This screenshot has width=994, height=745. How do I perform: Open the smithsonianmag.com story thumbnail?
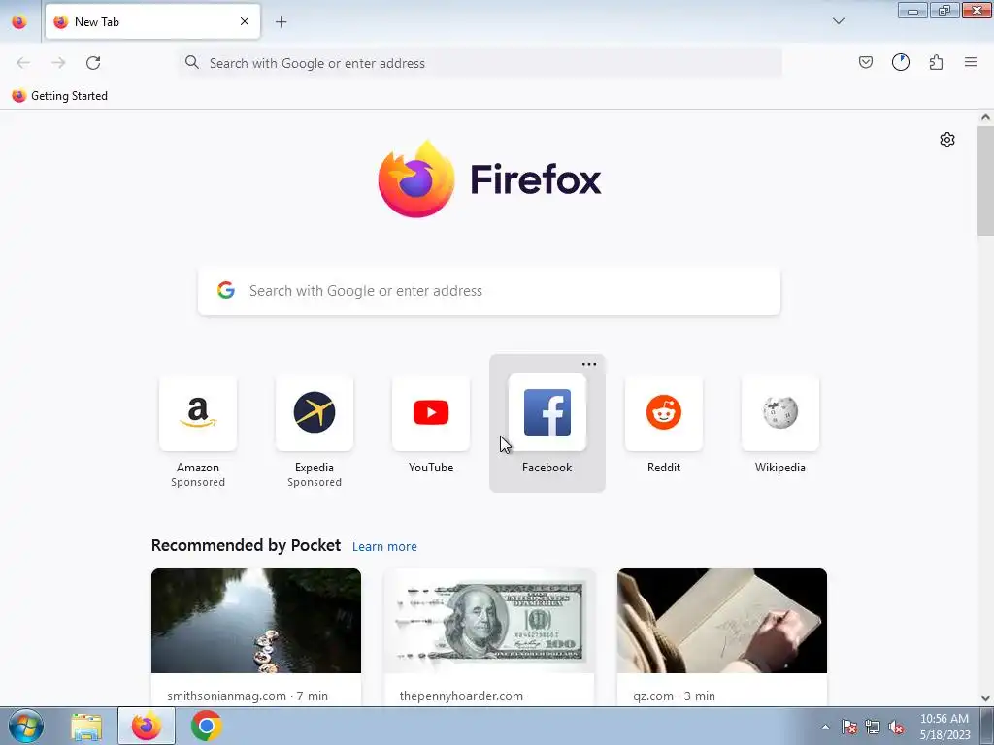256,621
